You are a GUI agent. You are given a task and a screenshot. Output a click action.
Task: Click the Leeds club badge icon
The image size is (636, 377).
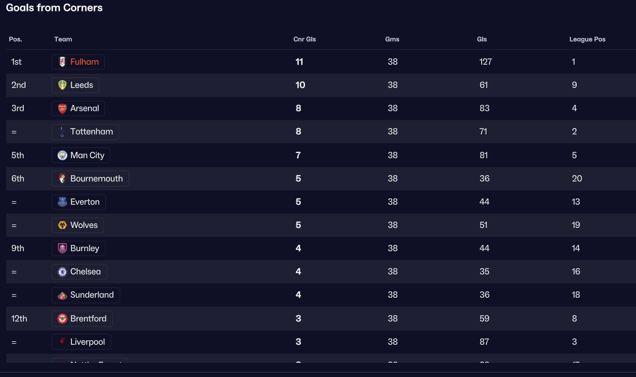pos(62,85)
